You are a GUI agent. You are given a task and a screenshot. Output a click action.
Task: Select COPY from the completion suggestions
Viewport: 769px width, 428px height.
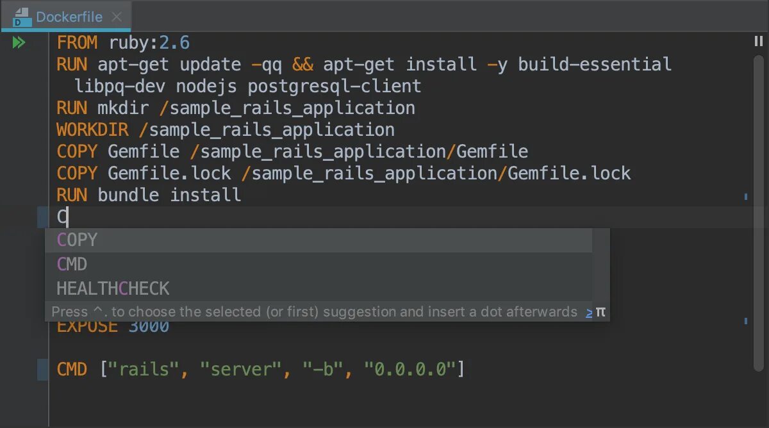pyautogui.click(x=77, y=240)
